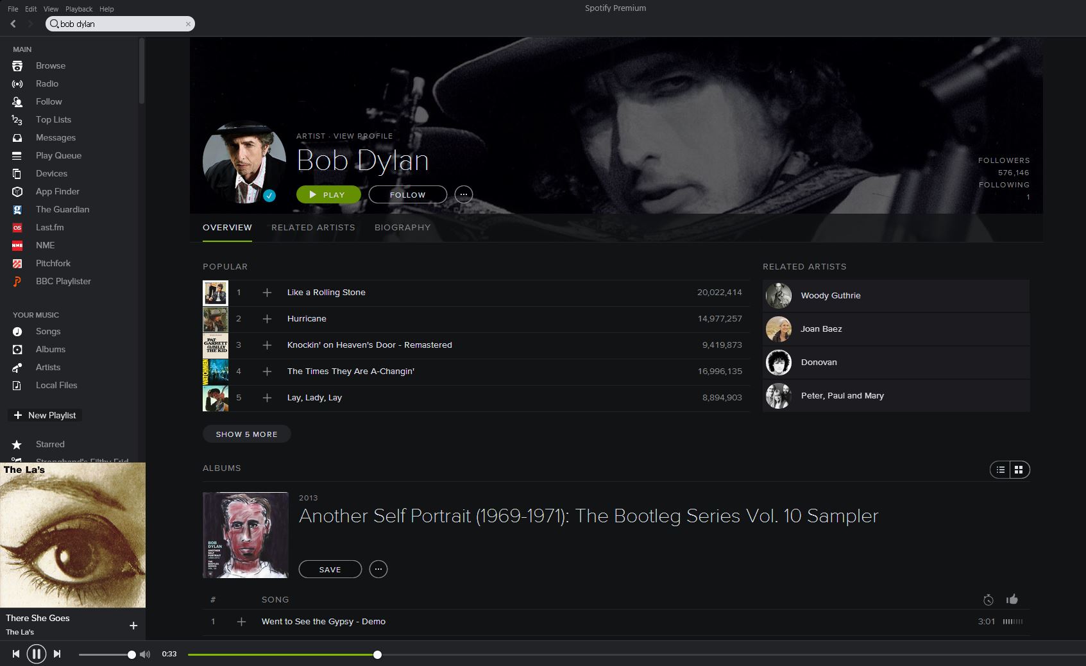This screenshot has width=1086, height=666.
Task: Open Another Self Portrait album cover
Action: pyautogui.click(x=246, y=535)
